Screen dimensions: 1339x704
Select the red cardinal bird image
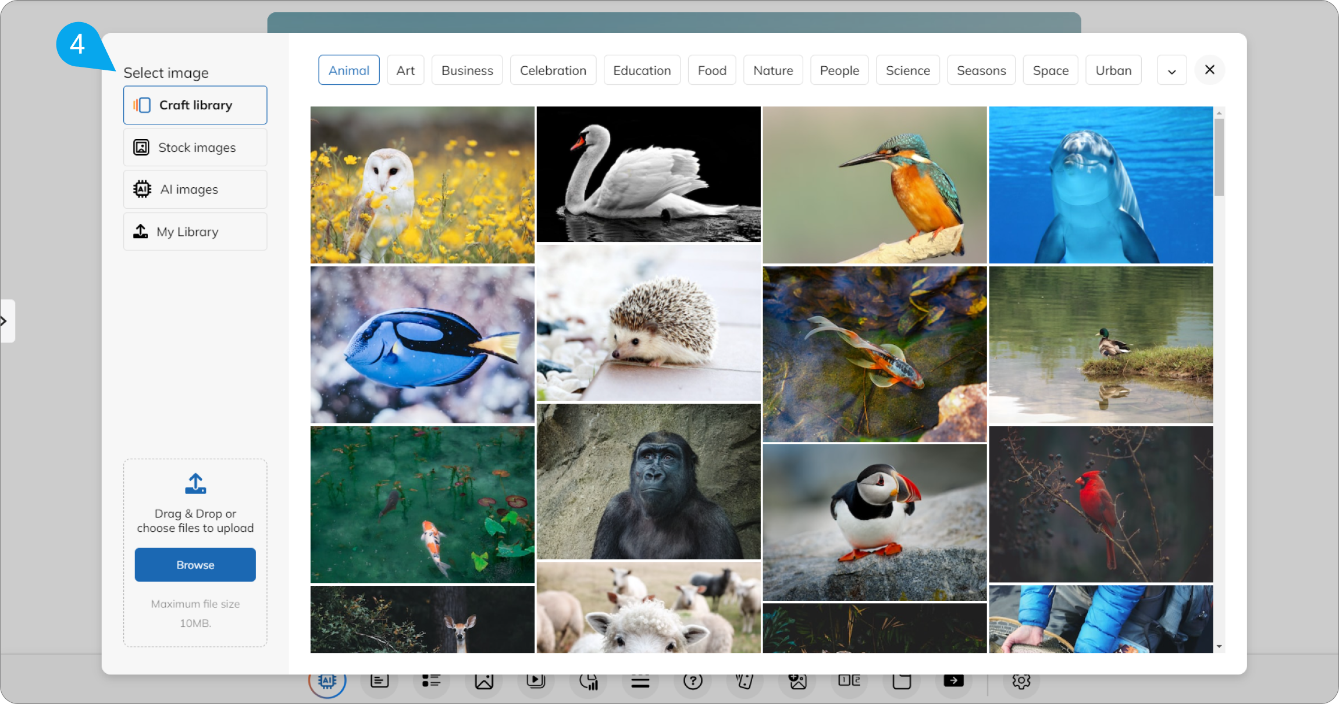click(x=1101, y=505)
